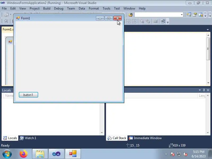This screenshot has width=212, height=159.
Task: Click the Name column header in Locals
Action: (x=9, y=96)
